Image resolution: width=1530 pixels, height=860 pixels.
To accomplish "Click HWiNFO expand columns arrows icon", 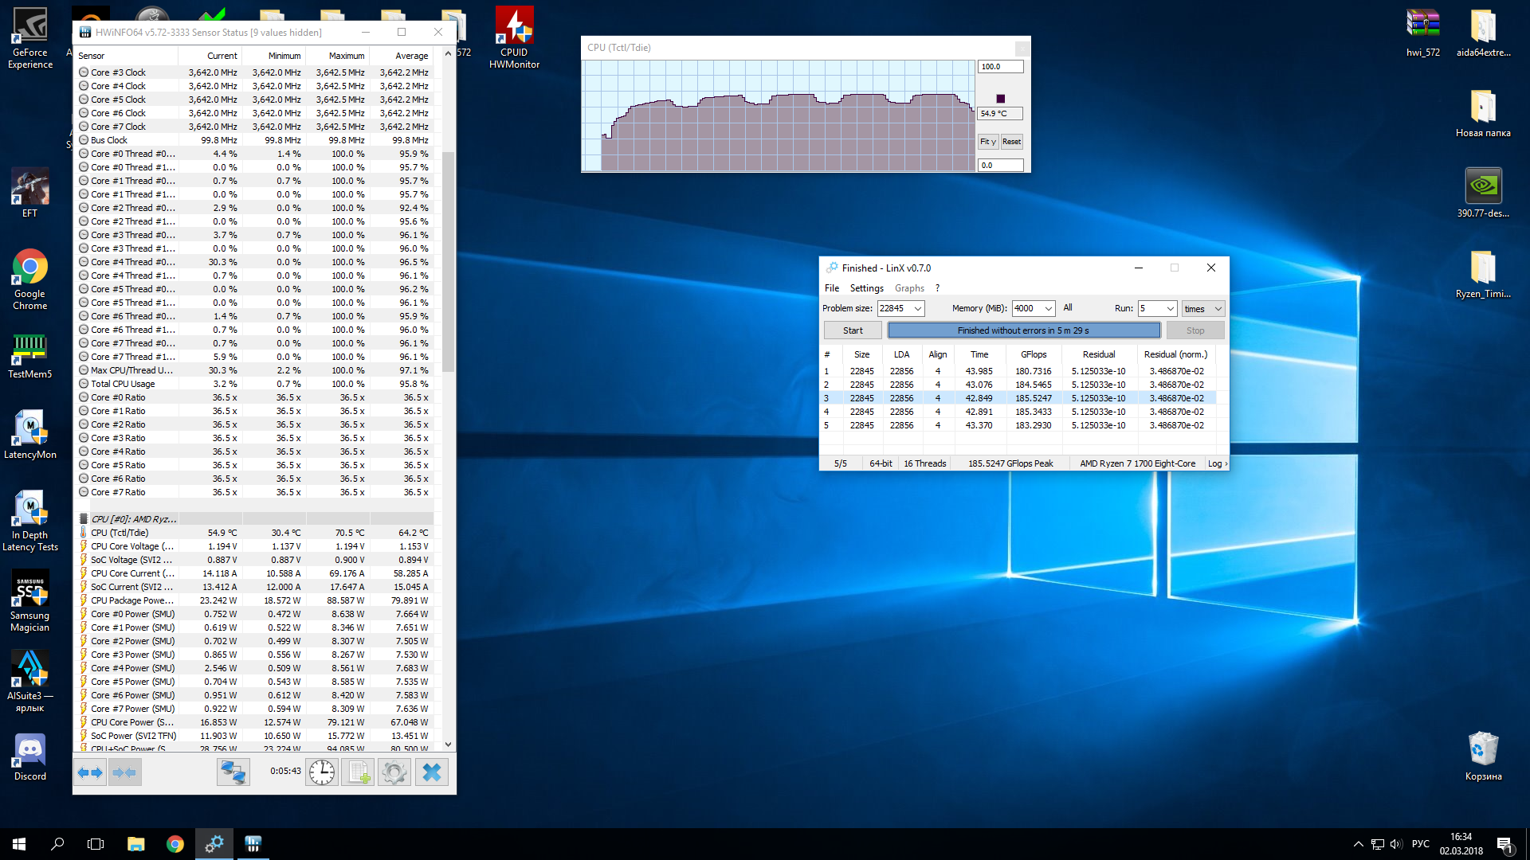I will pos(90,772).
